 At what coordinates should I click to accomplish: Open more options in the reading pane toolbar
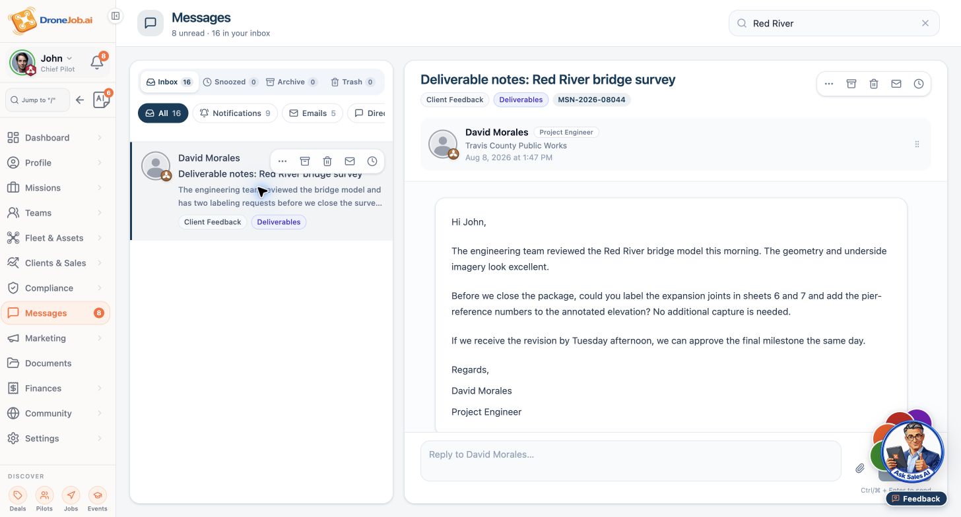[x=829, y=84]
